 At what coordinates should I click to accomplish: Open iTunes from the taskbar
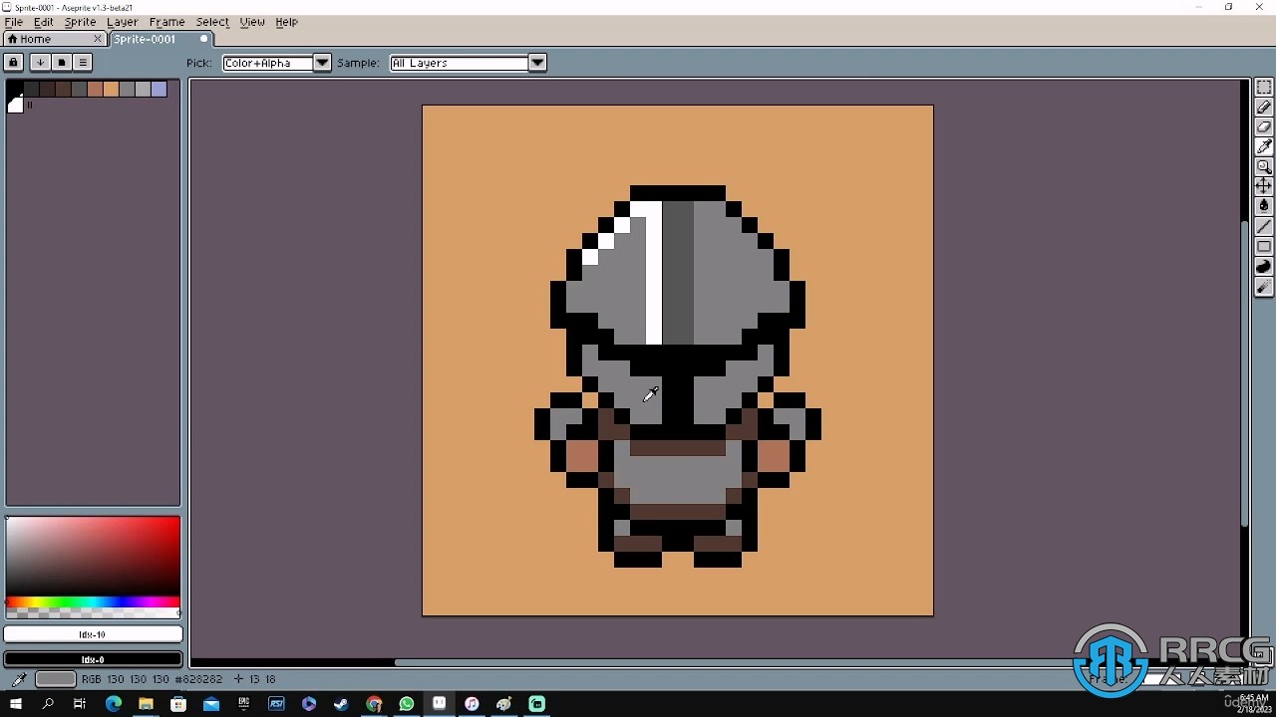click(472, 704)
